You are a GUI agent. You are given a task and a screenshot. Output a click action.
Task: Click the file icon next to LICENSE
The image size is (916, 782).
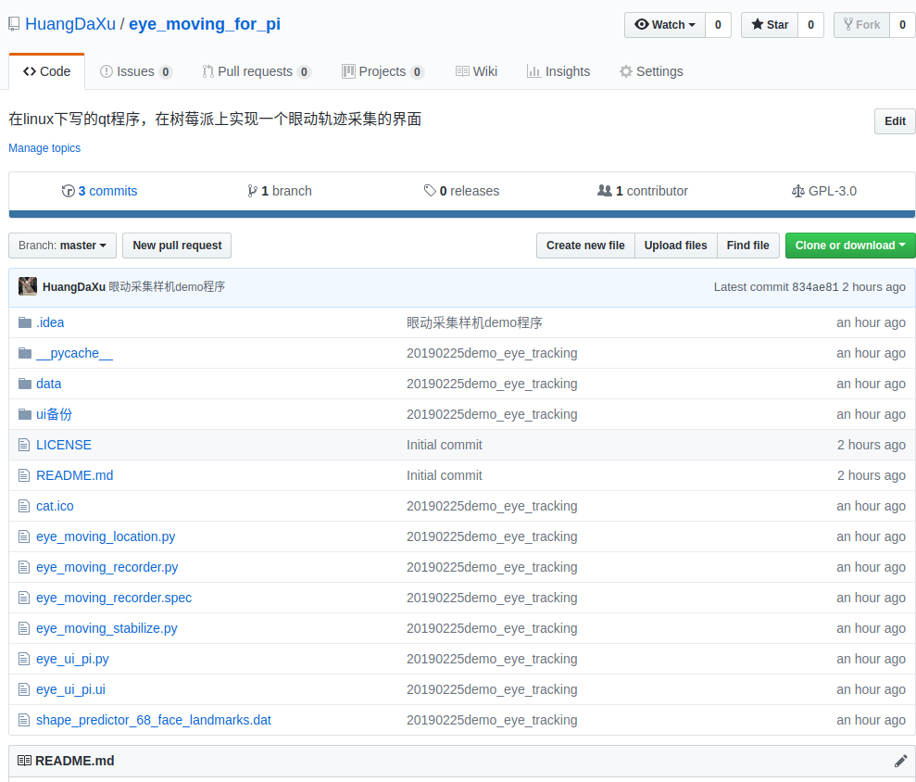[x=24, y=445]
